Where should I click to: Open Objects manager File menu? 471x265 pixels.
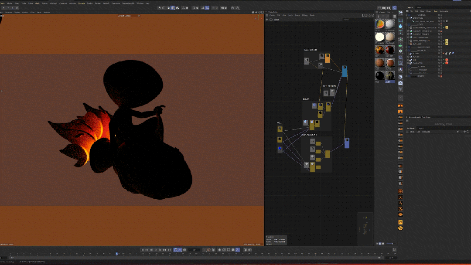coord(411,11)
